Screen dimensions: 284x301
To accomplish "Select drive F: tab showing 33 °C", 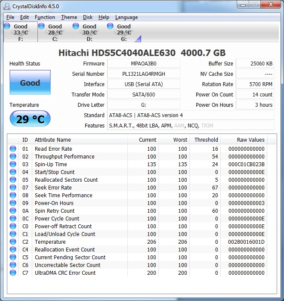I will click(x=21, y=32).
